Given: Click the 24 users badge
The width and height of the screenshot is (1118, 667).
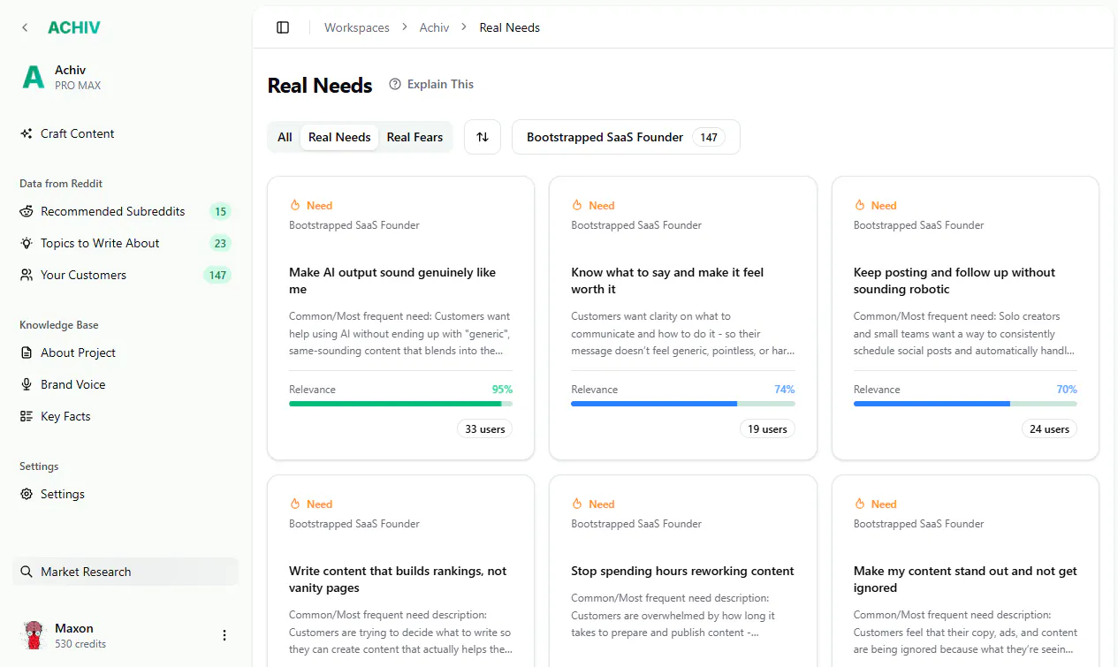Looking at the screenshot, I should 1050,428.
